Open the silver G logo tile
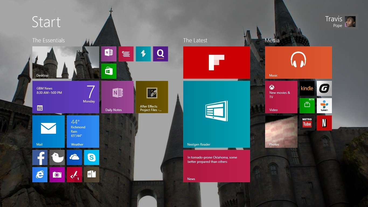This screenshot has width=368, height=207. [324, 88]
